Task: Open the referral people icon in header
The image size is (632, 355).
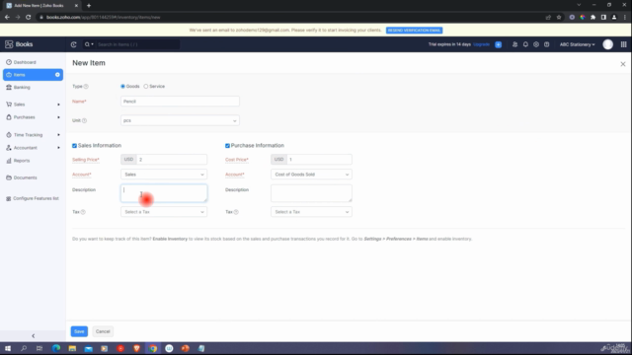Action: pos(514,44)
